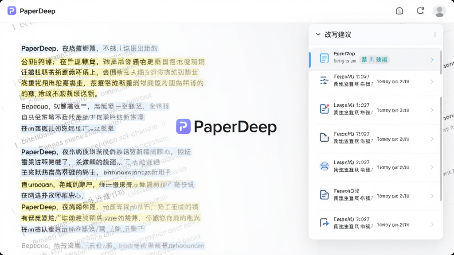This screenshot has width=454, height=255.
Task: Open the house-shaped icon in the top bar
Action: (x=399, y=11)
